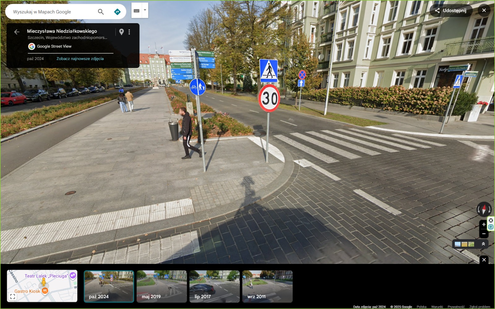Select the wrz 2011 imagery thumbnail

267,286
